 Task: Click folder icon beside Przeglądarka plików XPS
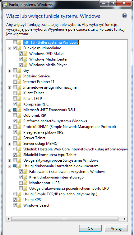pyautogui.click(x=19, y=132)
